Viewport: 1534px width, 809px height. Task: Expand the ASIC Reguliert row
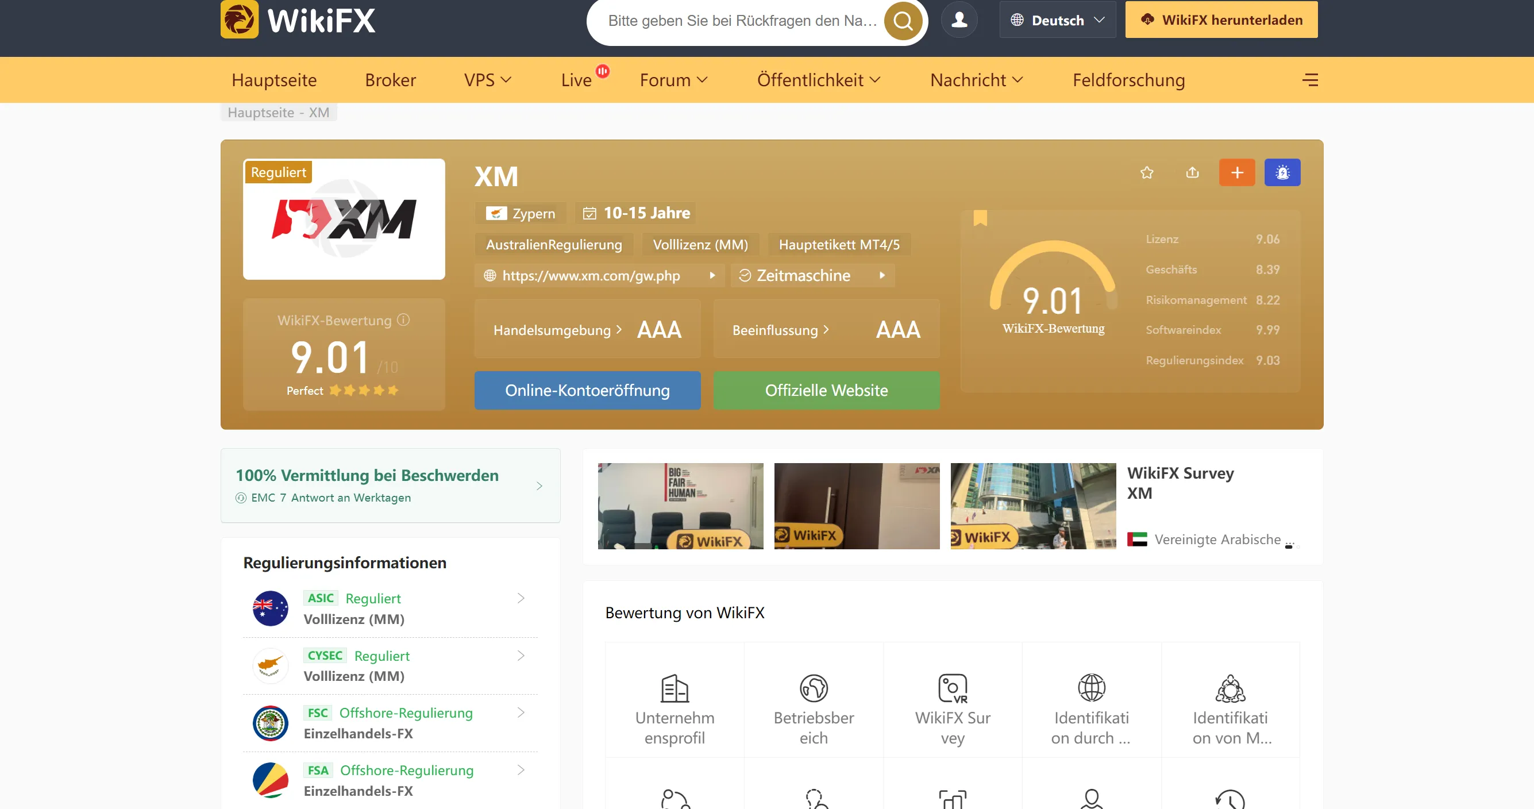point(390,608)
